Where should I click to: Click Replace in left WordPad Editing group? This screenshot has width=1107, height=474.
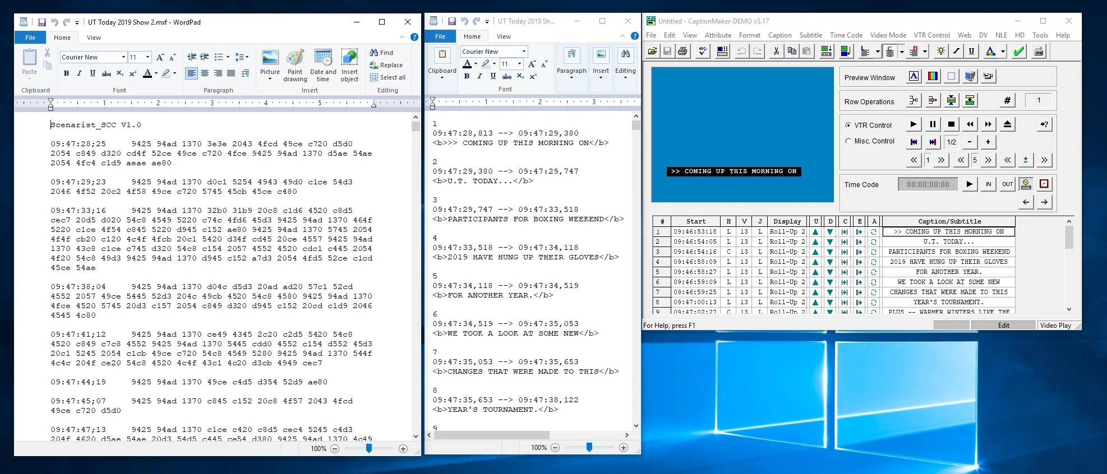[386, 65]
